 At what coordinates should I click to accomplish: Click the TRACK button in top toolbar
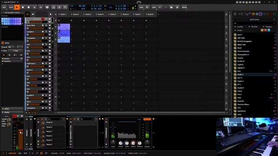click(x=184, y=7)
